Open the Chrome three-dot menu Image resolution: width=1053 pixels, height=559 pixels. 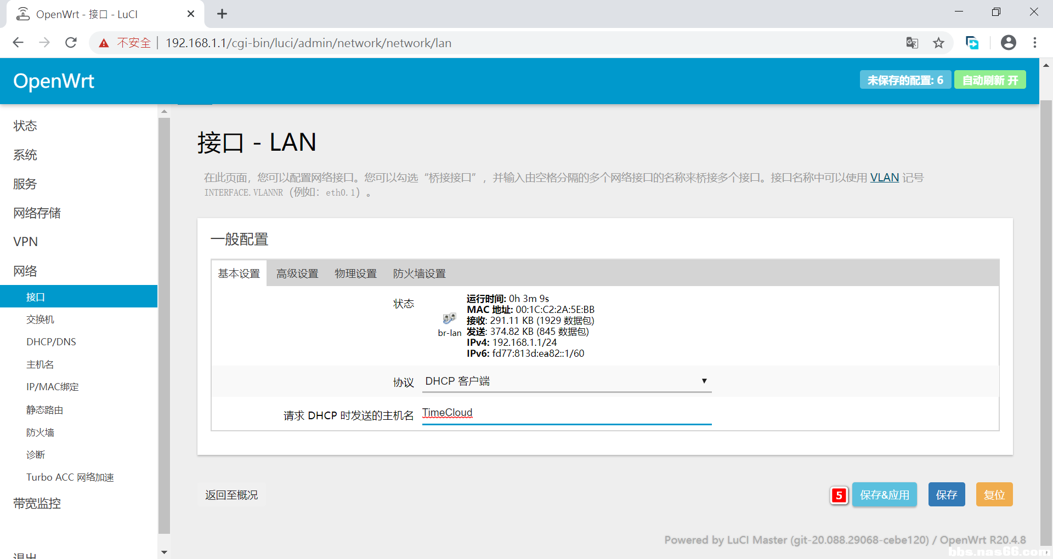point(1035,43)
